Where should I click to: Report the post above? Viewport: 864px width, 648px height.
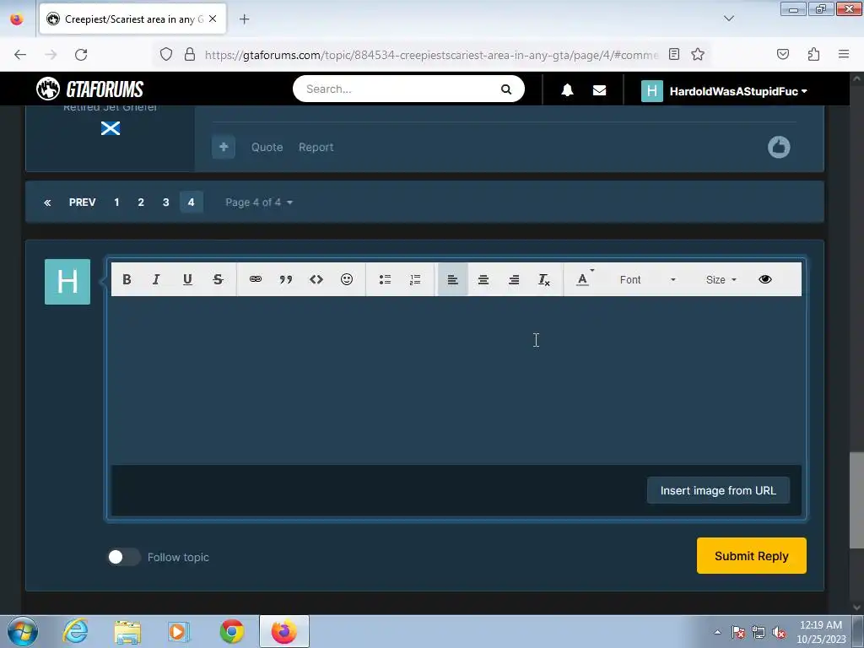click(x=316, y=147)
